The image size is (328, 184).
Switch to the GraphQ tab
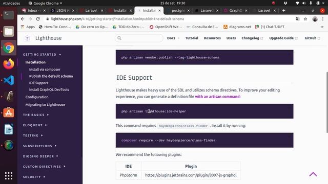[x=236, y=10]
